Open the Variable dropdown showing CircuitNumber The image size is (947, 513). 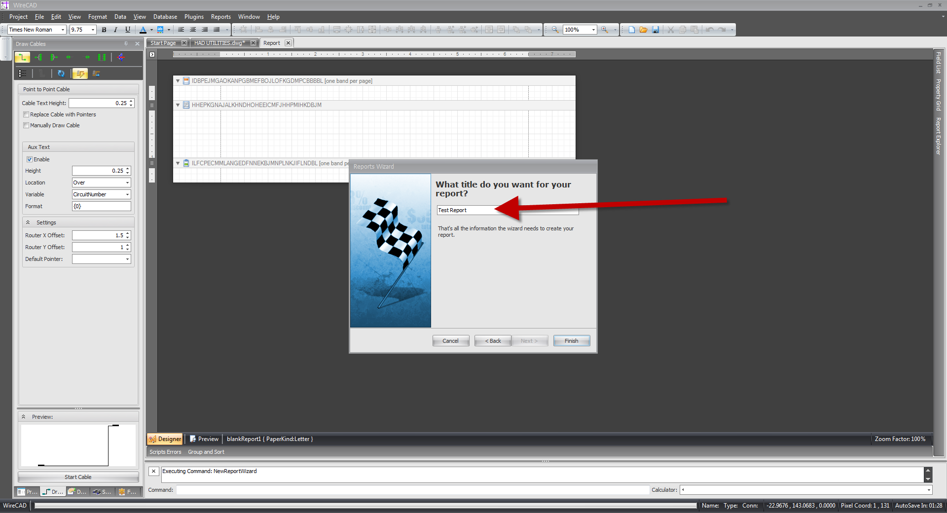coord(102,194)
